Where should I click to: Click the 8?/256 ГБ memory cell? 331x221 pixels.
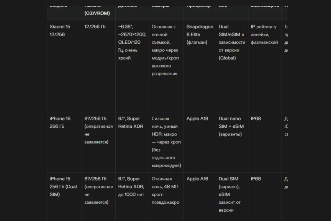(98, 130)
